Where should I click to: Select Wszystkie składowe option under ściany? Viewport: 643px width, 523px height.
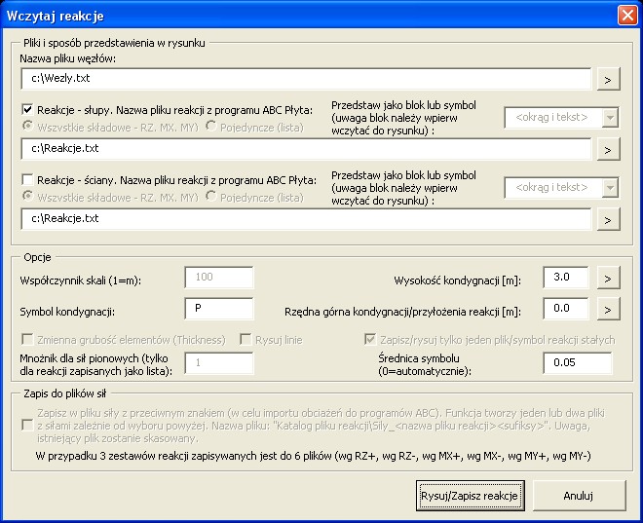pos(26,197)
